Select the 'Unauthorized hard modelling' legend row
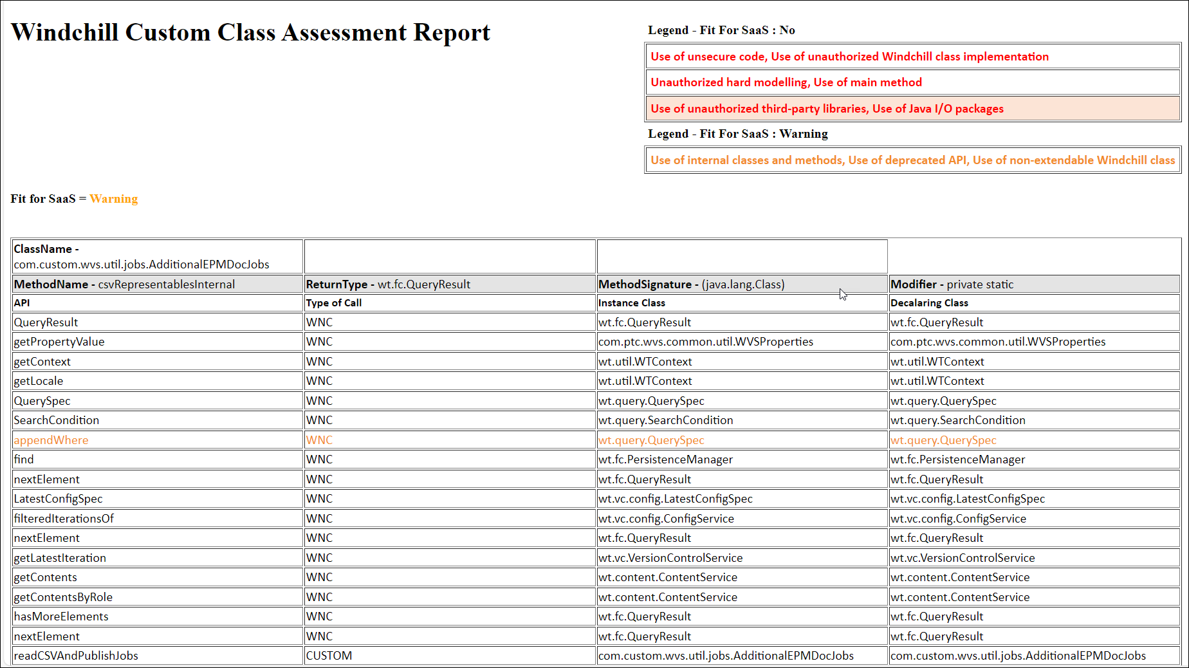 [x=912, y=82]
